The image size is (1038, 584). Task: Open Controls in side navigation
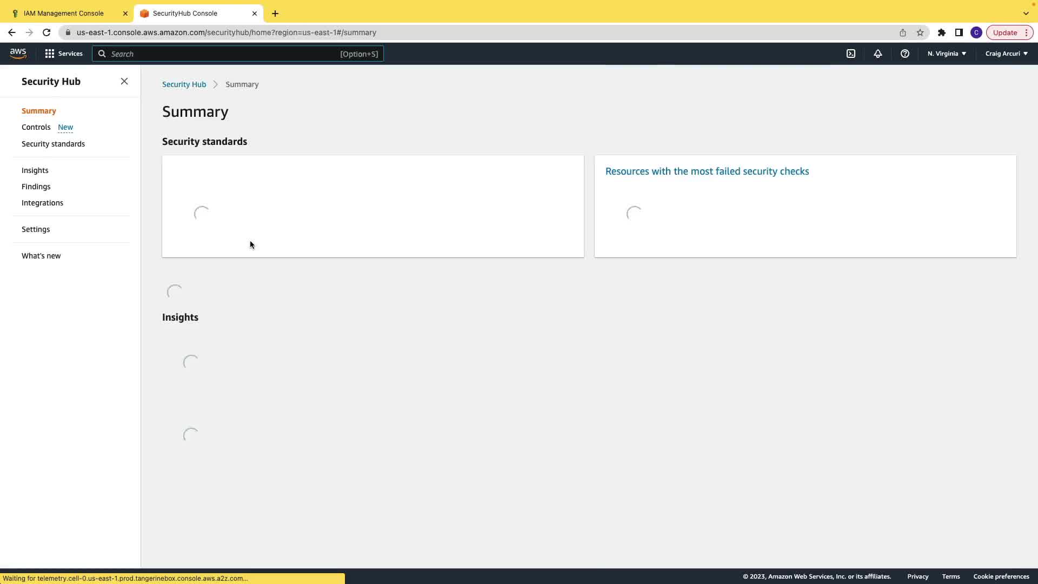pyautogui.click(x=36, y=127)
